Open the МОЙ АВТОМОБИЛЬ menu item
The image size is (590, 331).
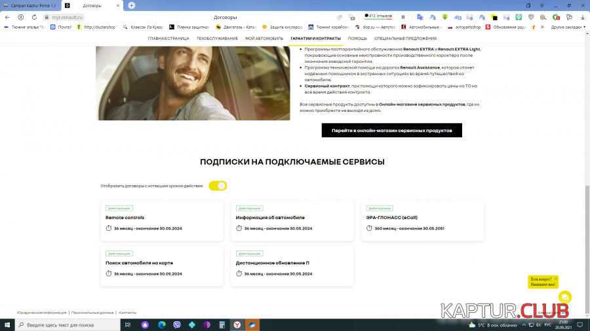pyautogui.click(x=264, y=39)
